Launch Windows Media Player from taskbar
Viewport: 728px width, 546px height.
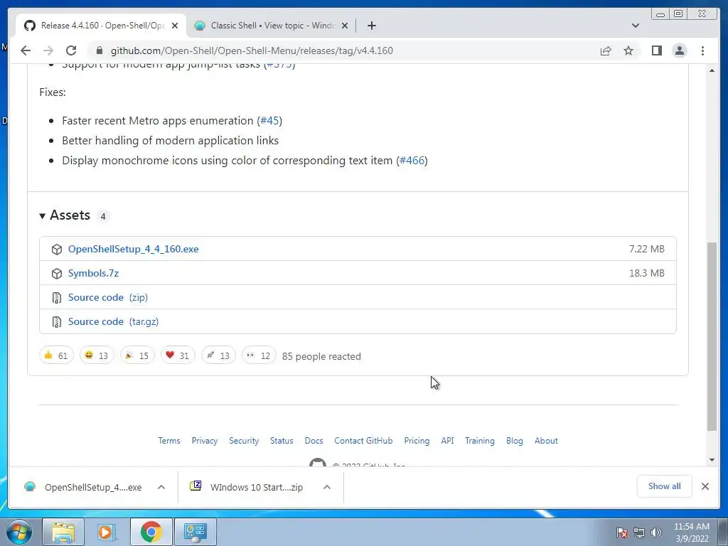(x=107, y=532)
